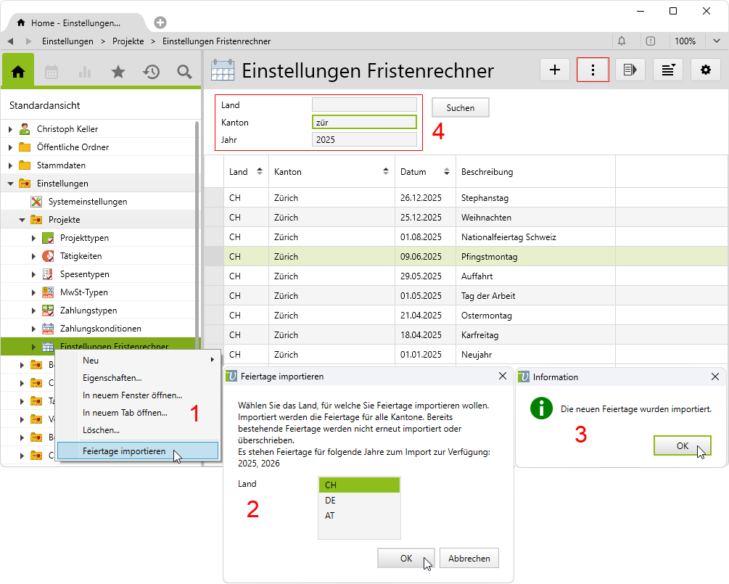Open history with the clock icon
Viewport: 729px width, 584px height.
152,71
